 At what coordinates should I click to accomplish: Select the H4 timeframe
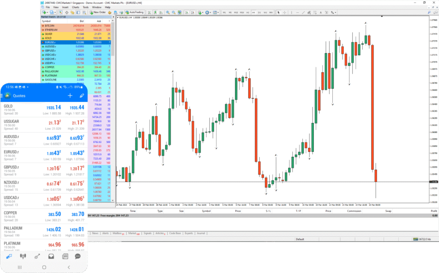tap(253, 12)
